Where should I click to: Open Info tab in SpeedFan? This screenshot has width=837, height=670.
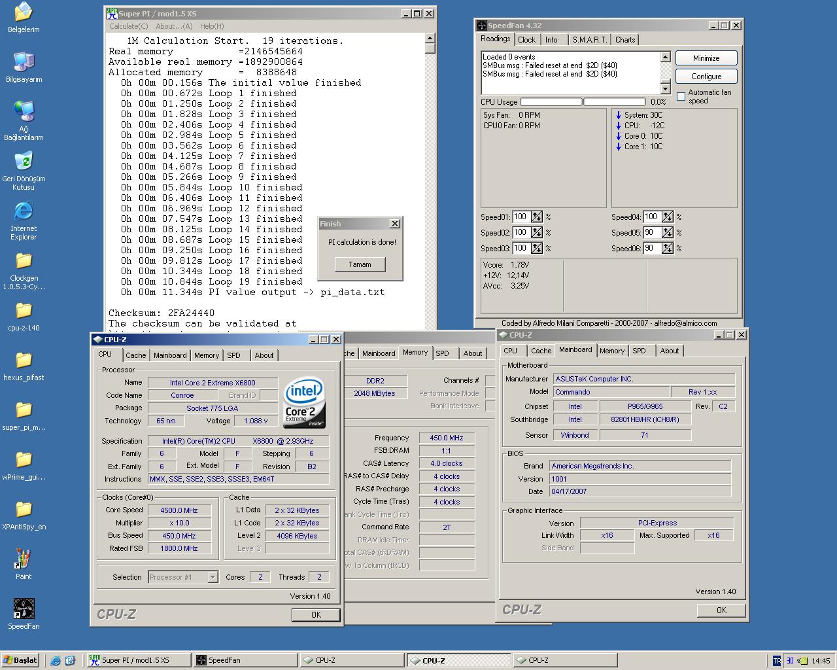pos(552,40)
